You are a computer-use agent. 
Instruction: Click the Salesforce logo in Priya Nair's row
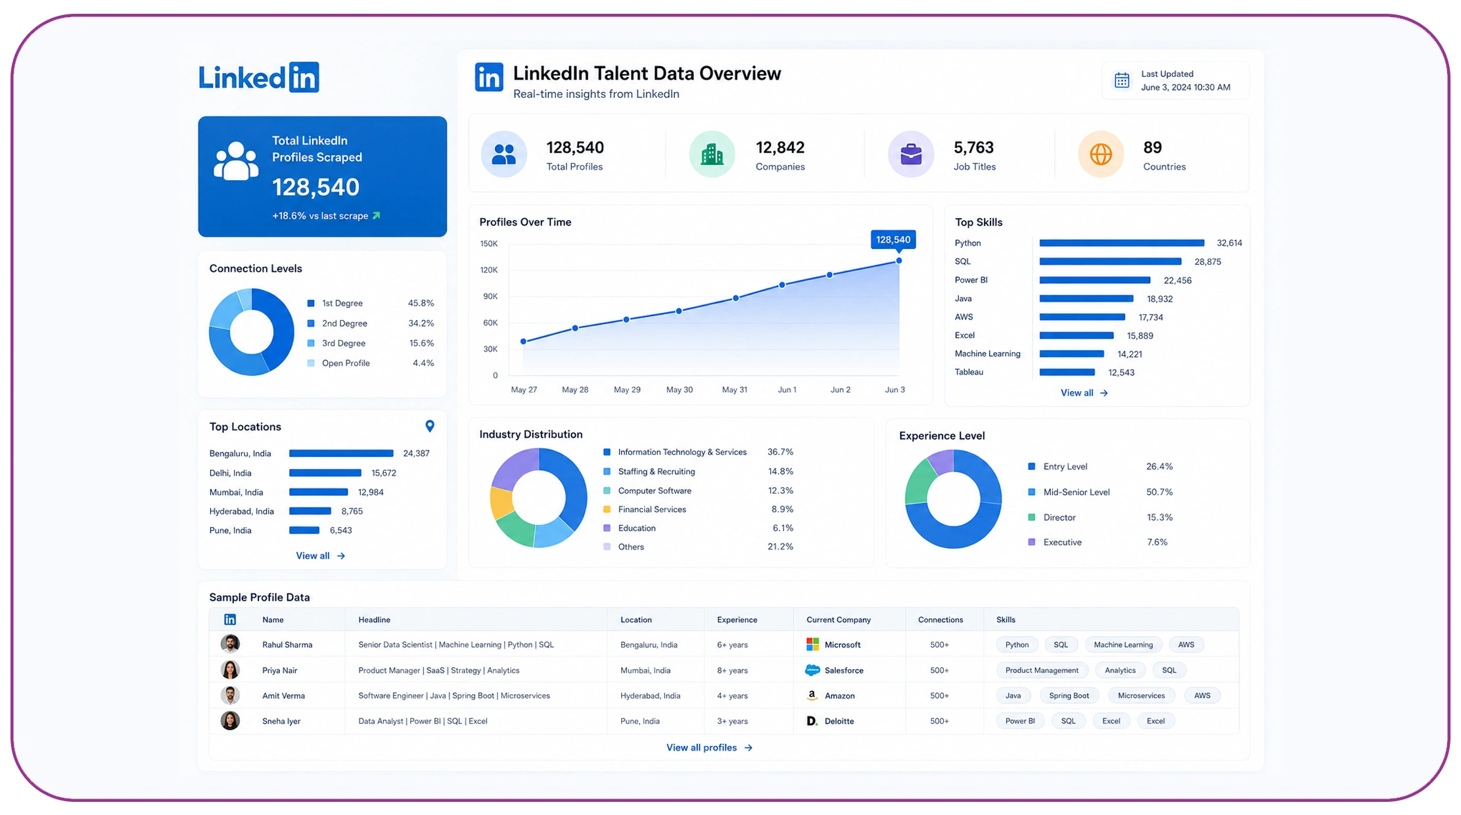coord(813,670)
